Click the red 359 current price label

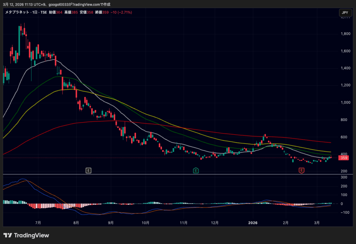(344, 158)
